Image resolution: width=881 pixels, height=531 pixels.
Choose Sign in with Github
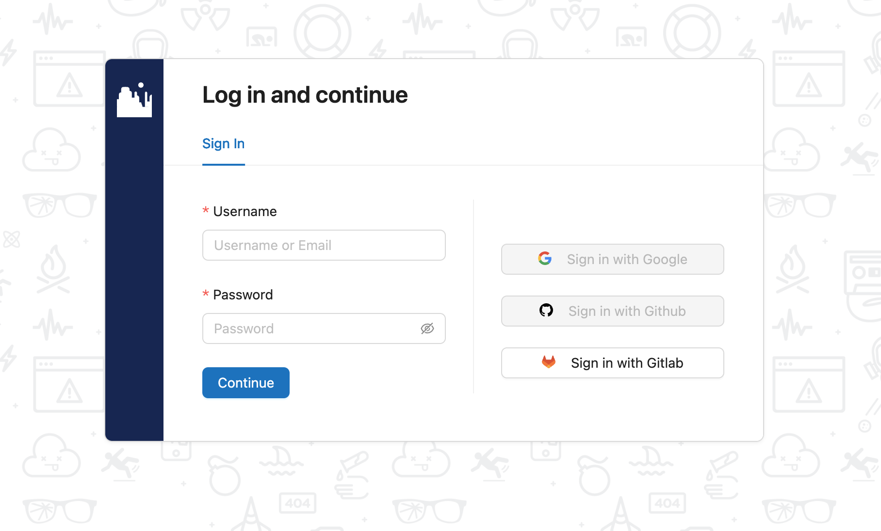[613, 311]
